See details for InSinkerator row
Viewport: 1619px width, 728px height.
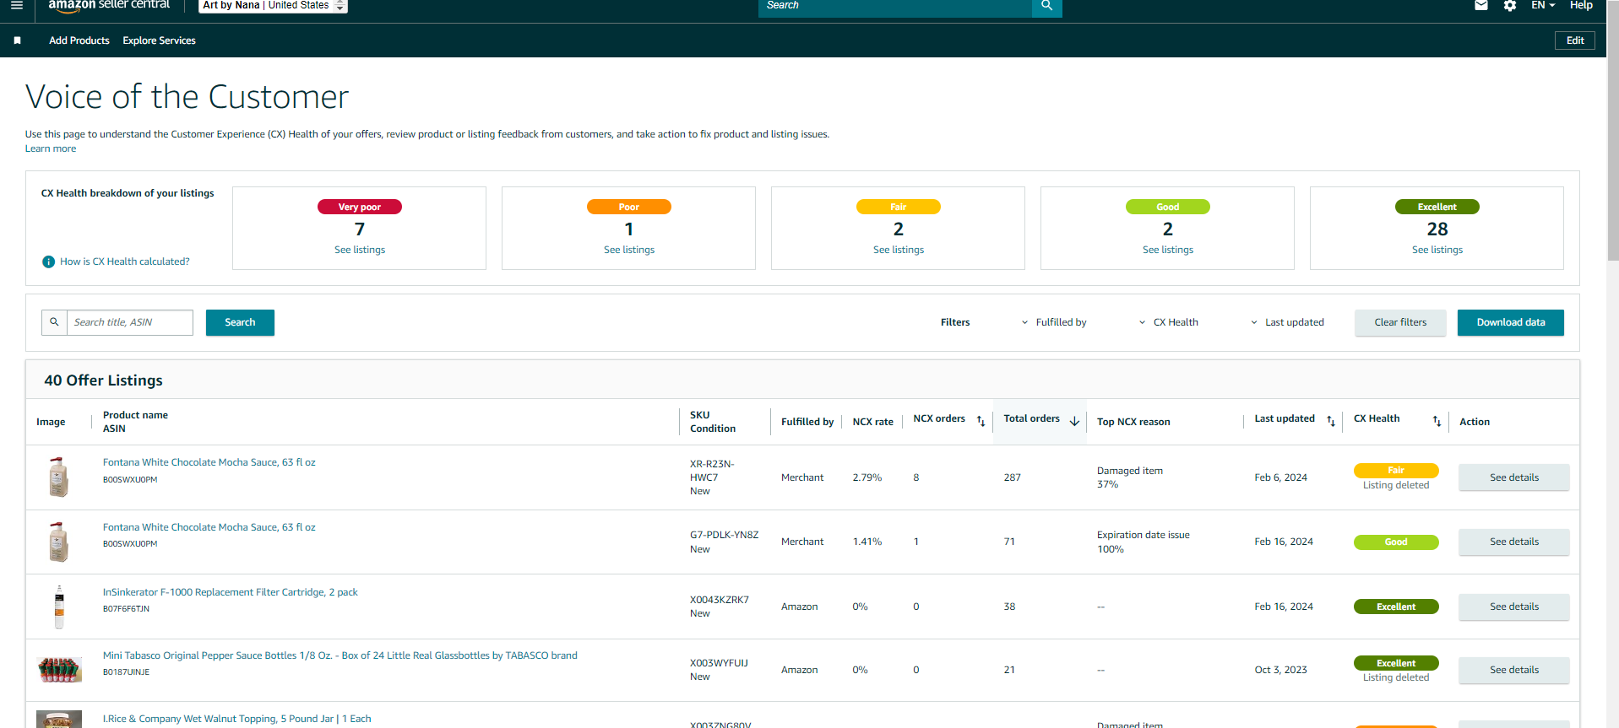point(1514,607)
